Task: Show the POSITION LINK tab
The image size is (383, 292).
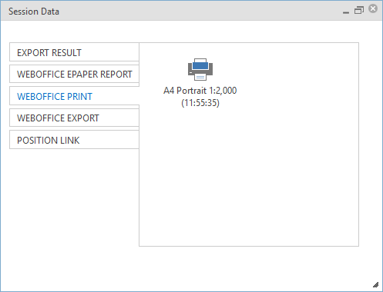Action: click(74, 140)
